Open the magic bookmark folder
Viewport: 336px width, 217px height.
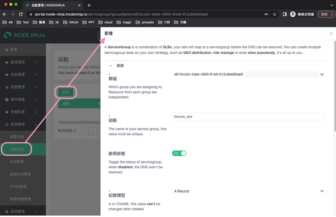click(124, 22)
